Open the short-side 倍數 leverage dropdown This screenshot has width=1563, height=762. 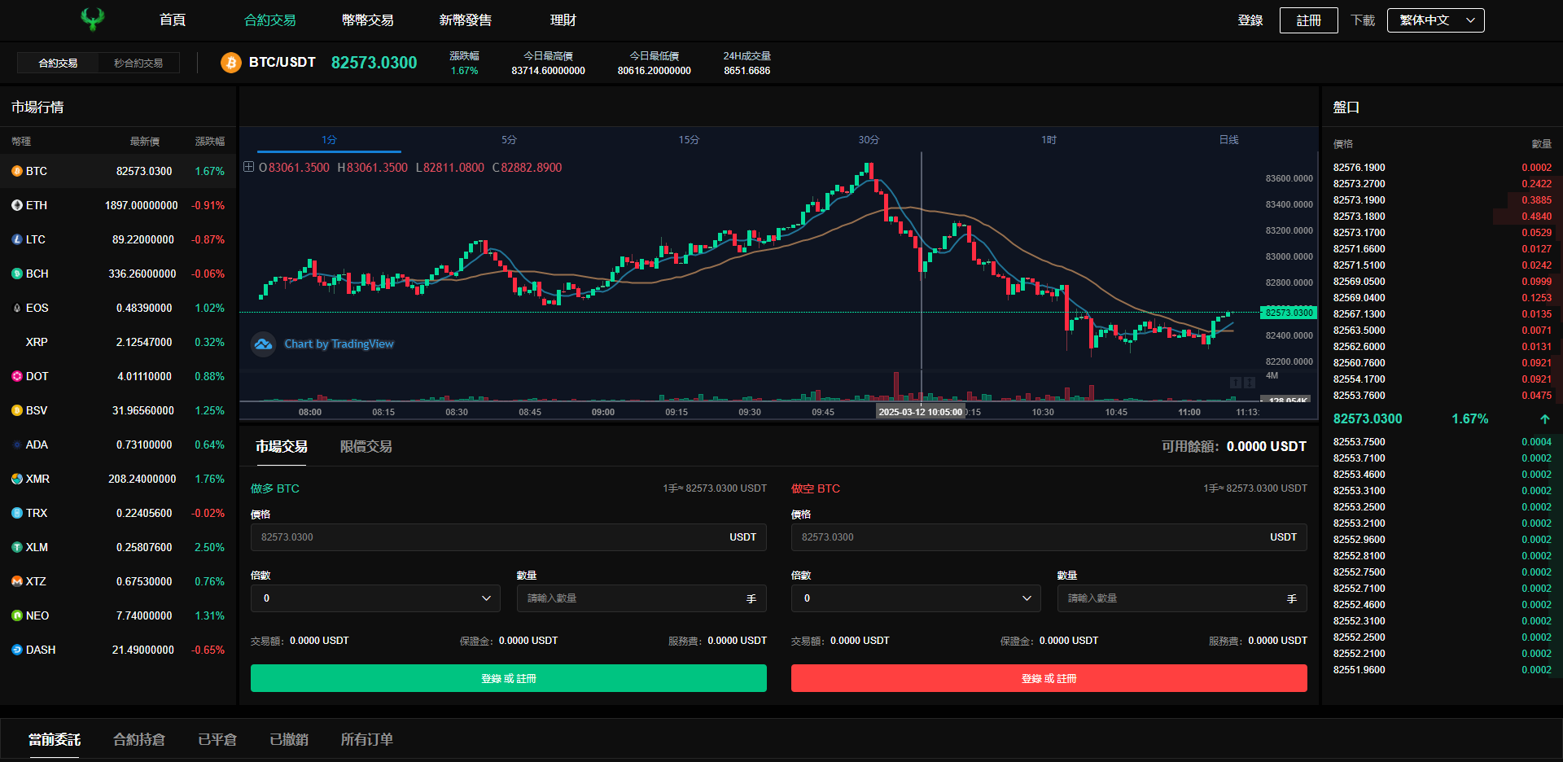[x=916, y=598]
